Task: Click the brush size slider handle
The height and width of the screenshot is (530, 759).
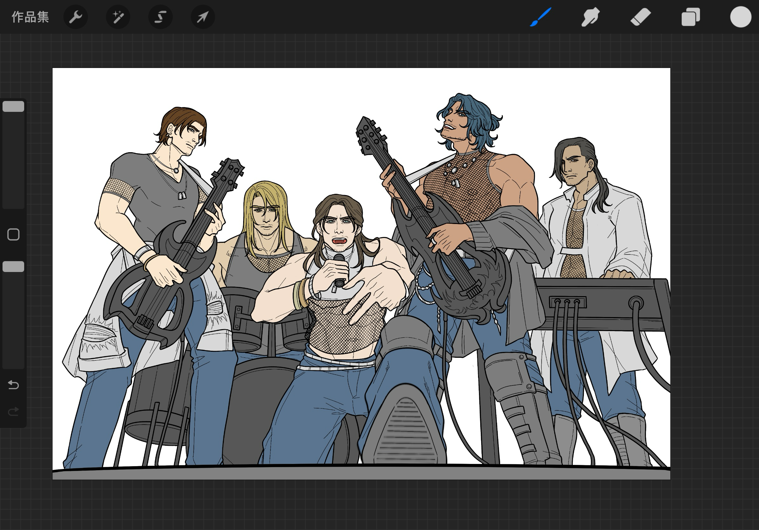Action: tap(14, 106)
